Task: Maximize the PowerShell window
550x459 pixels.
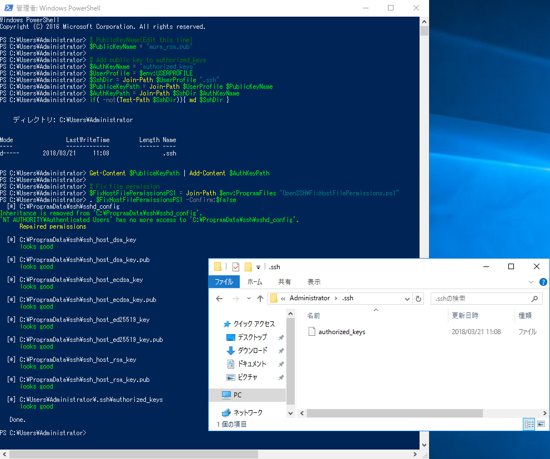Action: pos(391,8)
